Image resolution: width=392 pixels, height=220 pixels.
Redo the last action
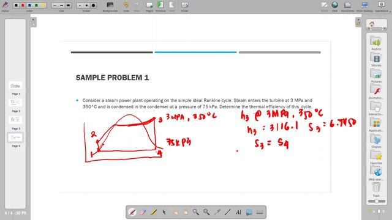[137, 7]
